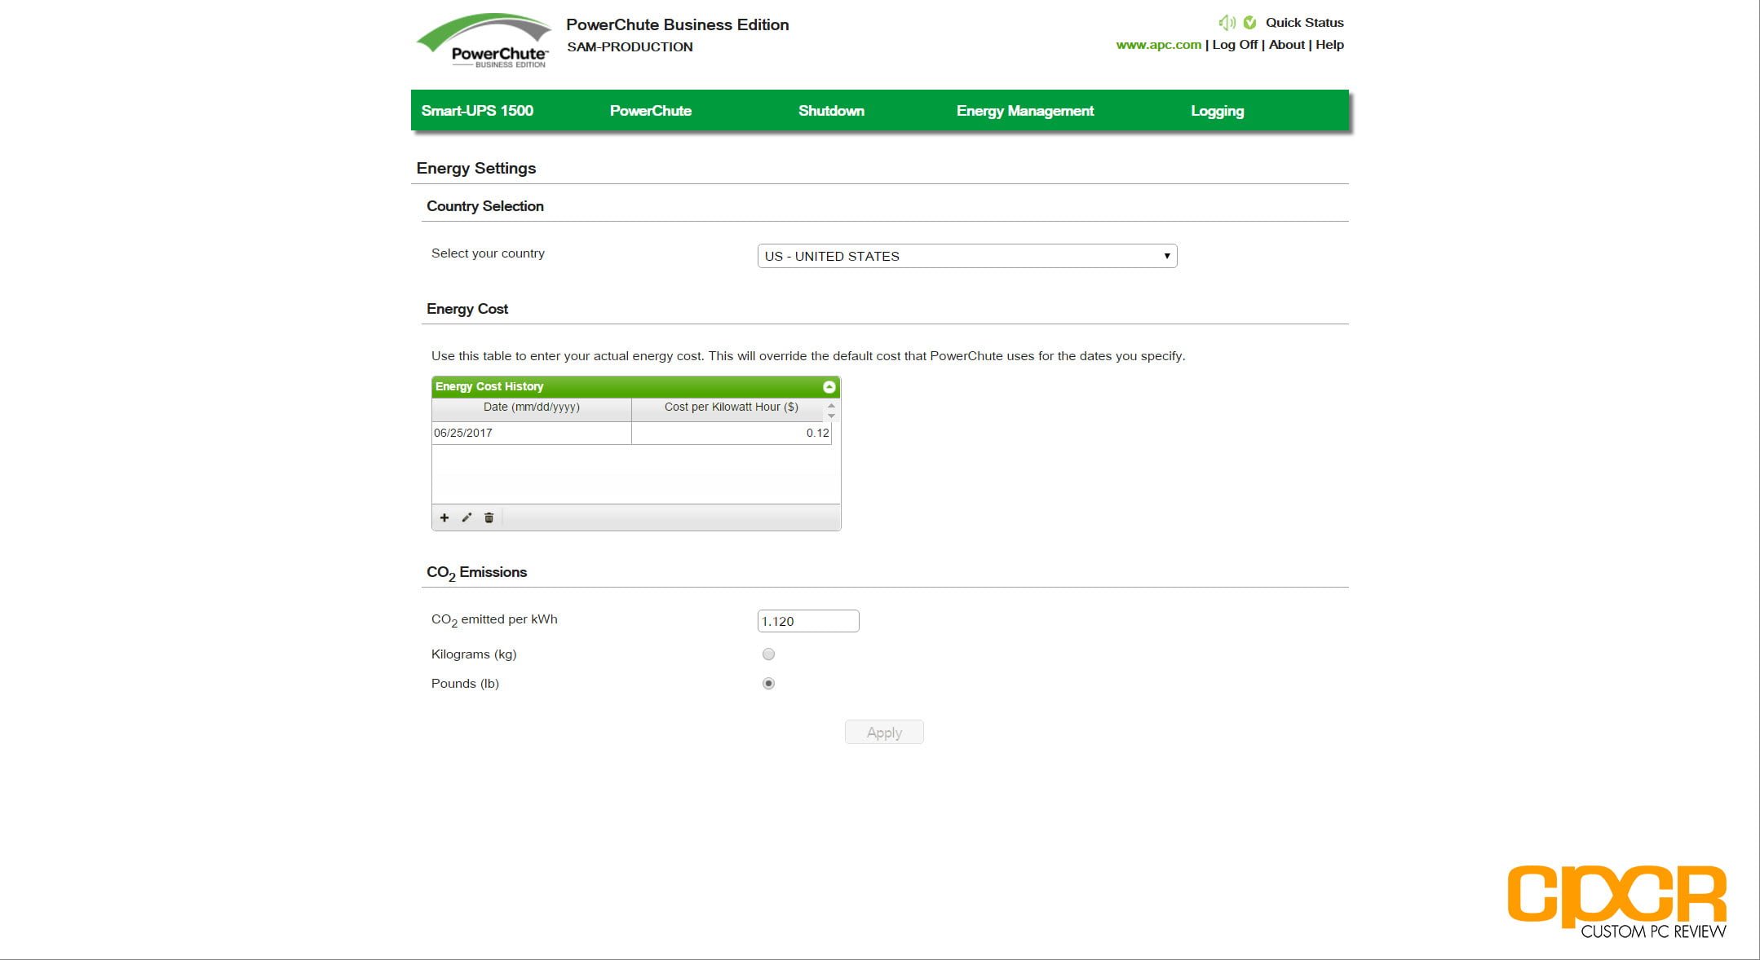Image resolution: width=1760 pixels, height=960 pixels.
Task: Open the About link
Action: coord(1286,45)
